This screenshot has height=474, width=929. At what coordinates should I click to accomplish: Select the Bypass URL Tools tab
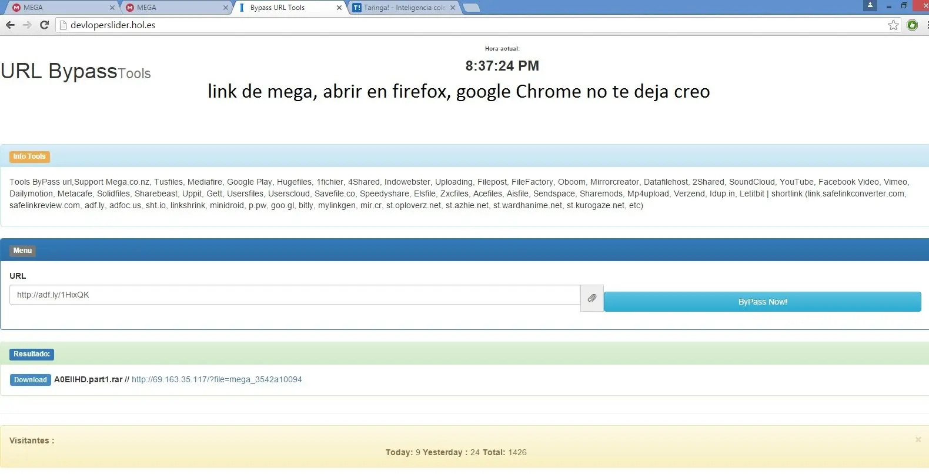pyautogui.click(x=288, y=8)
